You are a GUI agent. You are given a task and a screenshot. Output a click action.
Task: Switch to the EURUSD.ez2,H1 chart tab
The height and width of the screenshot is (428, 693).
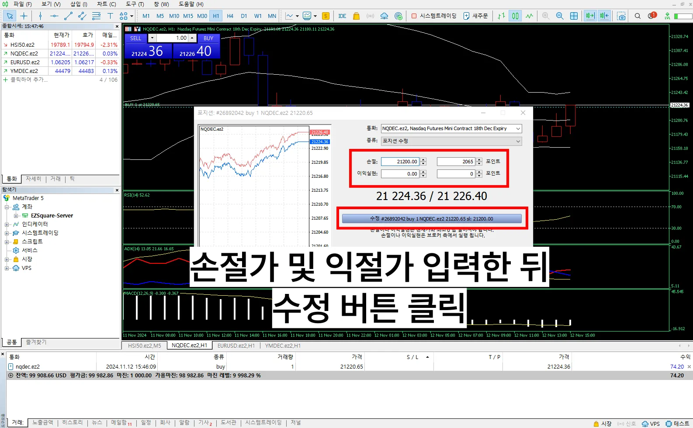[x=236, y=345]
